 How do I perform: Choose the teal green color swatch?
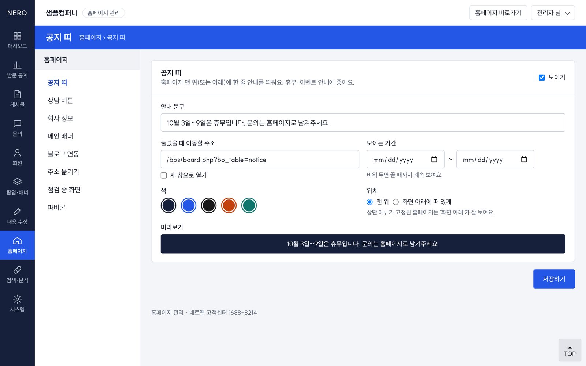(x=249, y=205)
